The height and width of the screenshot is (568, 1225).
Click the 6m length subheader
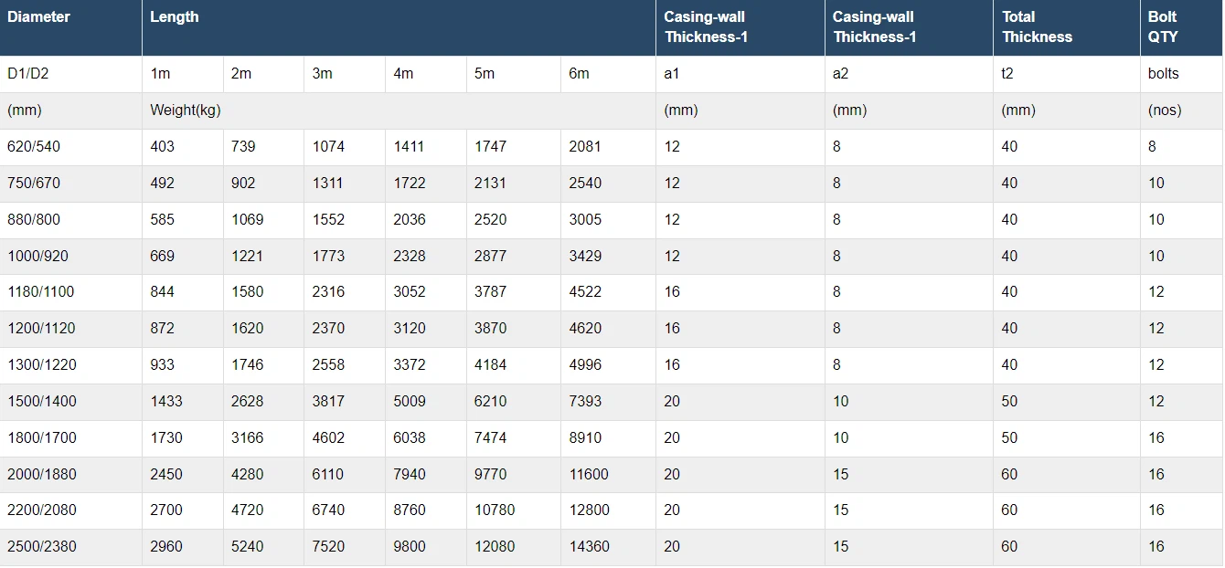pos(580,74)
